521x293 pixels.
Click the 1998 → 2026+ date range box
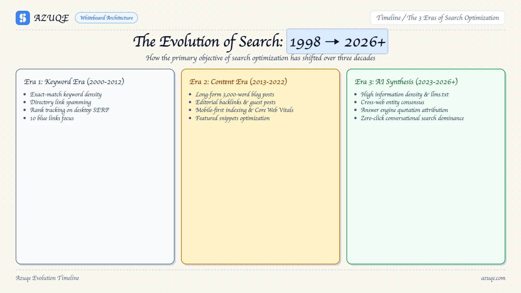click(x=337, y=42)
